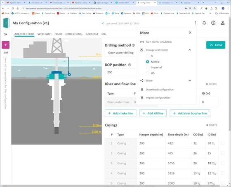Viewport: 231px width, 187px height.
Task: Click the door logo home icon
Action: (x=6, y=23)
